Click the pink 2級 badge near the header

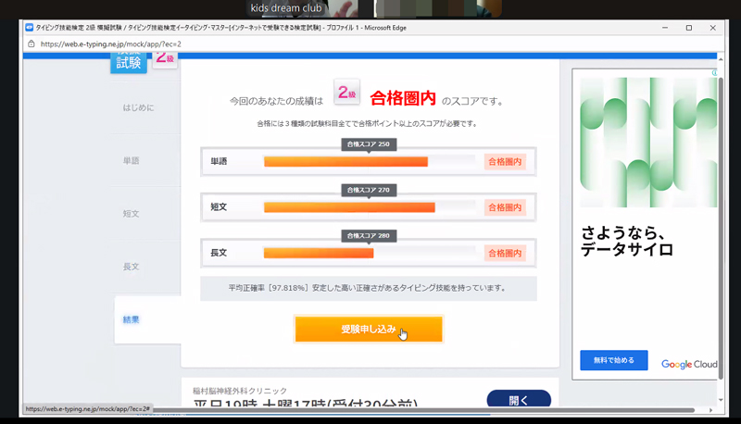tap(165, 59)
